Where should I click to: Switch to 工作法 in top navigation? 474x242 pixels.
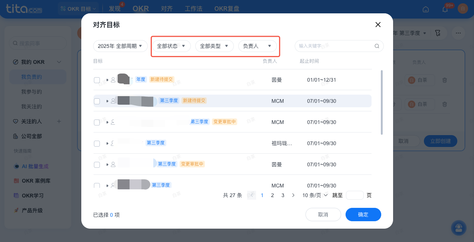(193, 8)
